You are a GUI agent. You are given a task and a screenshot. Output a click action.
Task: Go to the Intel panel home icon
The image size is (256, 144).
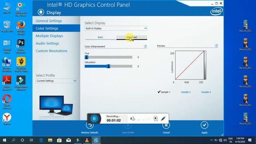(41, 12)
